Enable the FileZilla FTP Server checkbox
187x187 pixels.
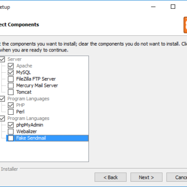(x=11, y=79)
